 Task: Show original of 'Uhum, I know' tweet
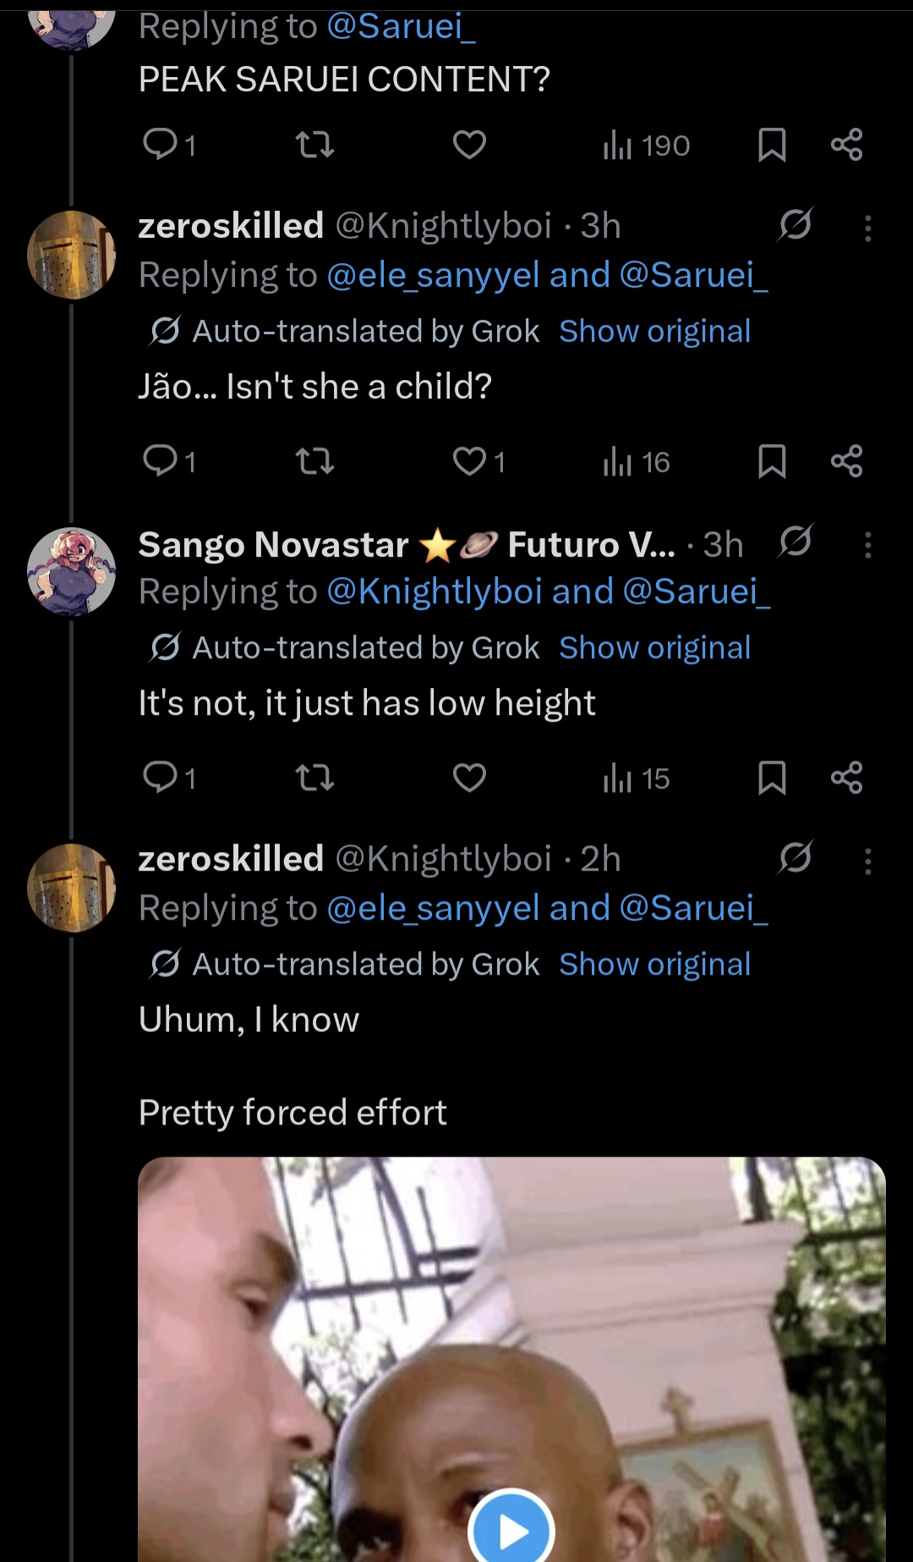pyautogui.click(x=654, y=964)
